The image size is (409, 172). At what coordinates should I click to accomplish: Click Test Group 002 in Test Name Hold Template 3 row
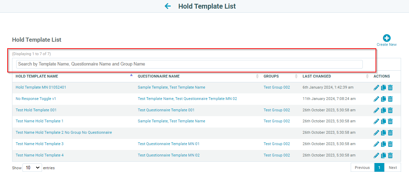[x=277, y=144]
